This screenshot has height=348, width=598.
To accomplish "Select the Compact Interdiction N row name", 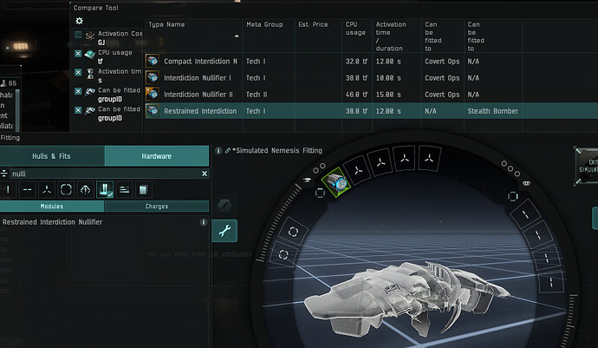I will pos(200,61).
